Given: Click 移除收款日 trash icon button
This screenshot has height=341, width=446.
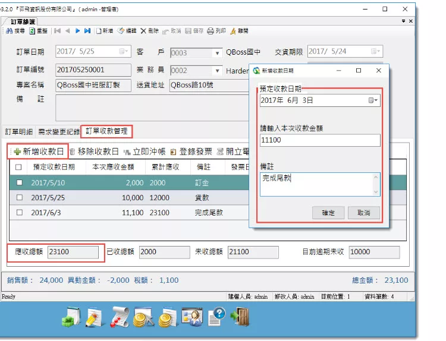Looking at the screenshot, I should click(72, 151).
